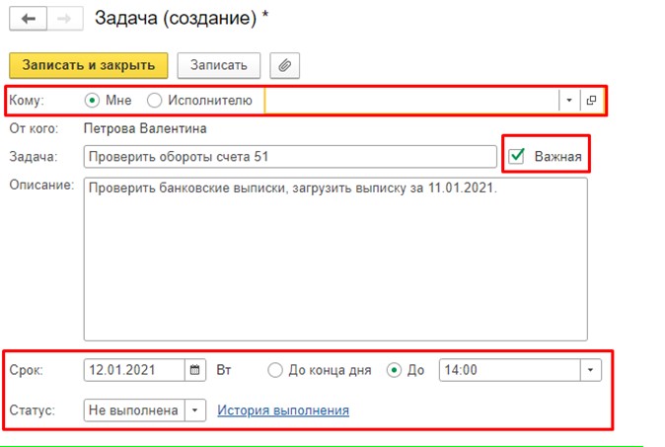Click into the Задача title field
The width and height of the screenshot is (665, 447).
click(x=290, y=157)
